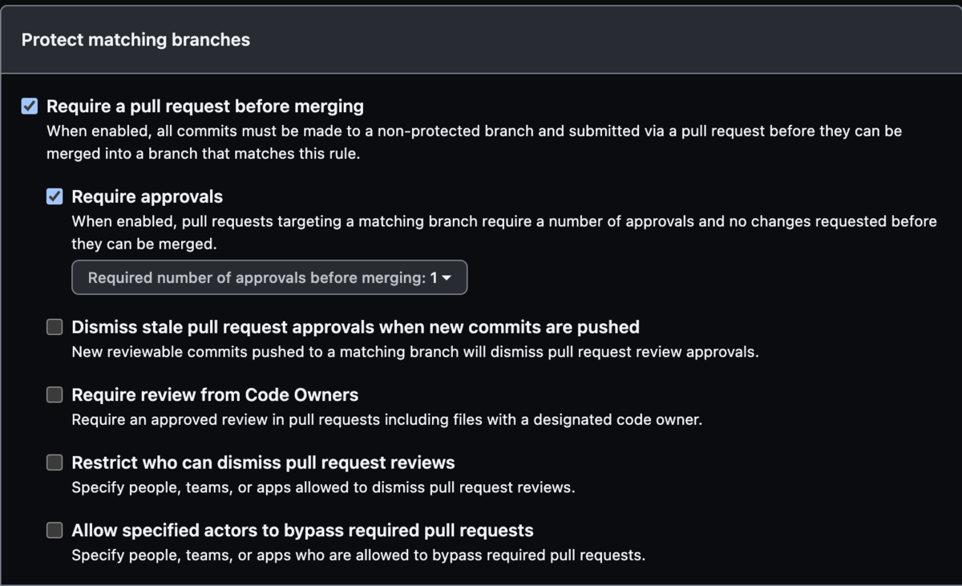Uncheck the Require a pull request before merging checkbox
This screenshot has height=586, width=962.
point(30,107)
